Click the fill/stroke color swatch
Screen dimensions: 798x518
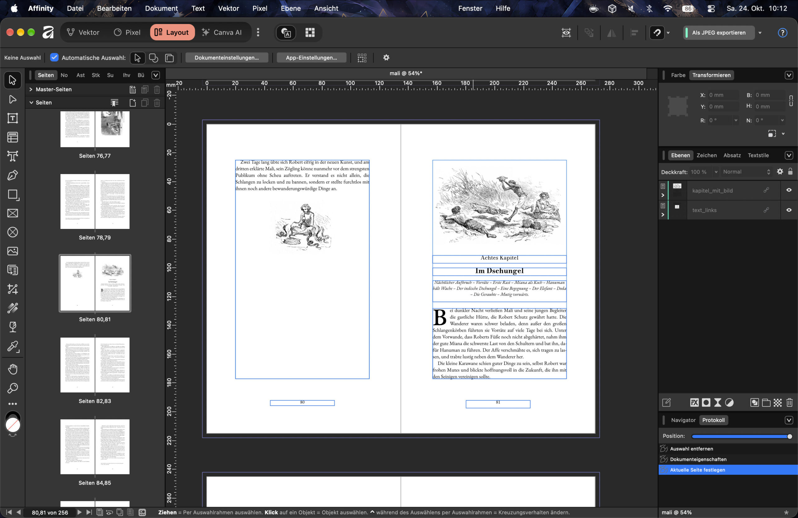coord(13,425)
